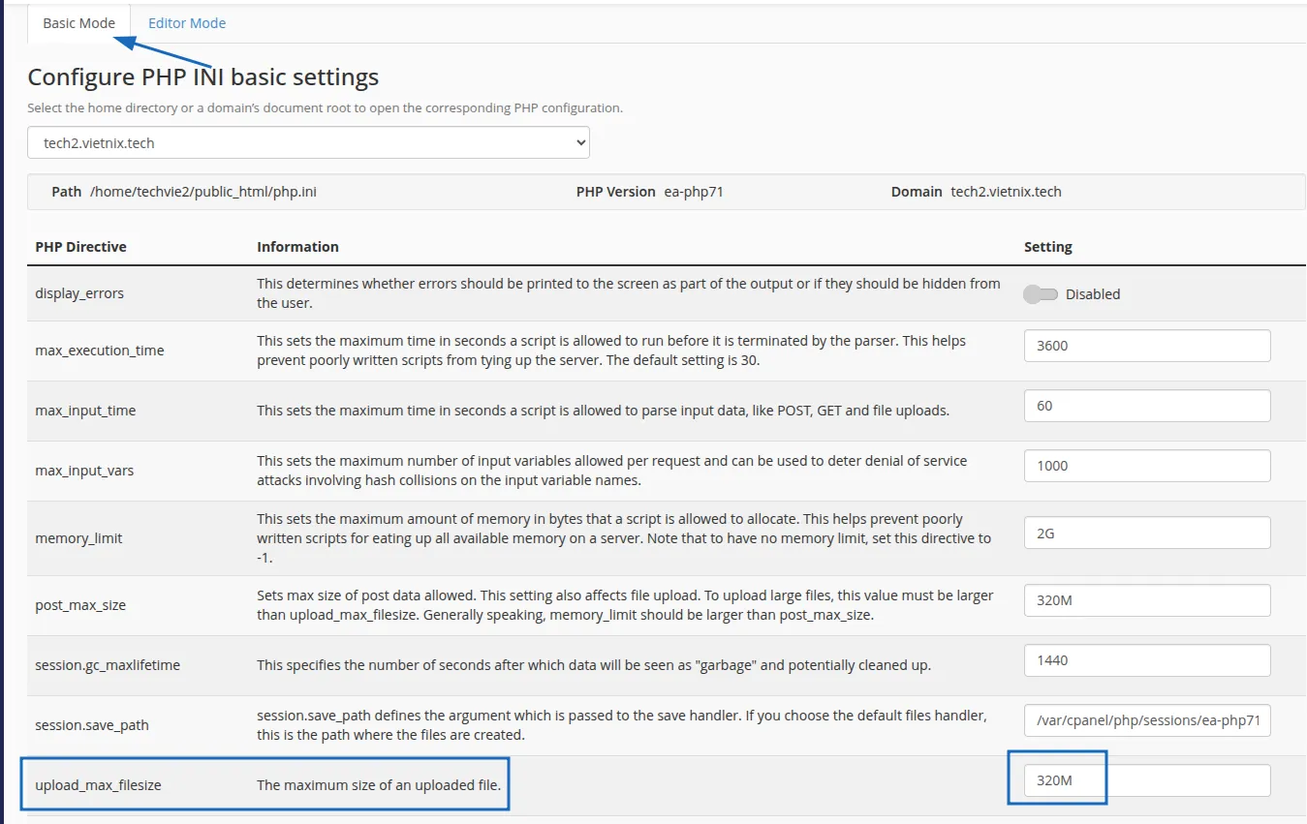1307x824 pixels.
Task: Click the session.save_path input field
Action: pyautogui.click(x=1146, y=720)
